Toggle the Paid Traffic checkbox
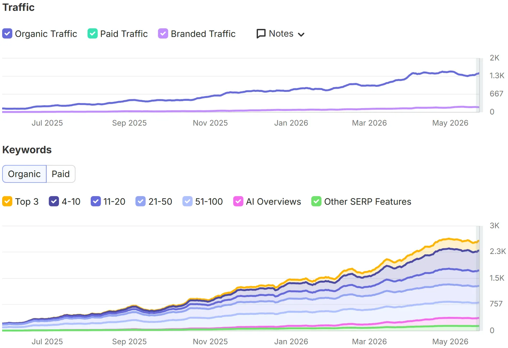Screen dimensions: 508x348 pos(92,34)
